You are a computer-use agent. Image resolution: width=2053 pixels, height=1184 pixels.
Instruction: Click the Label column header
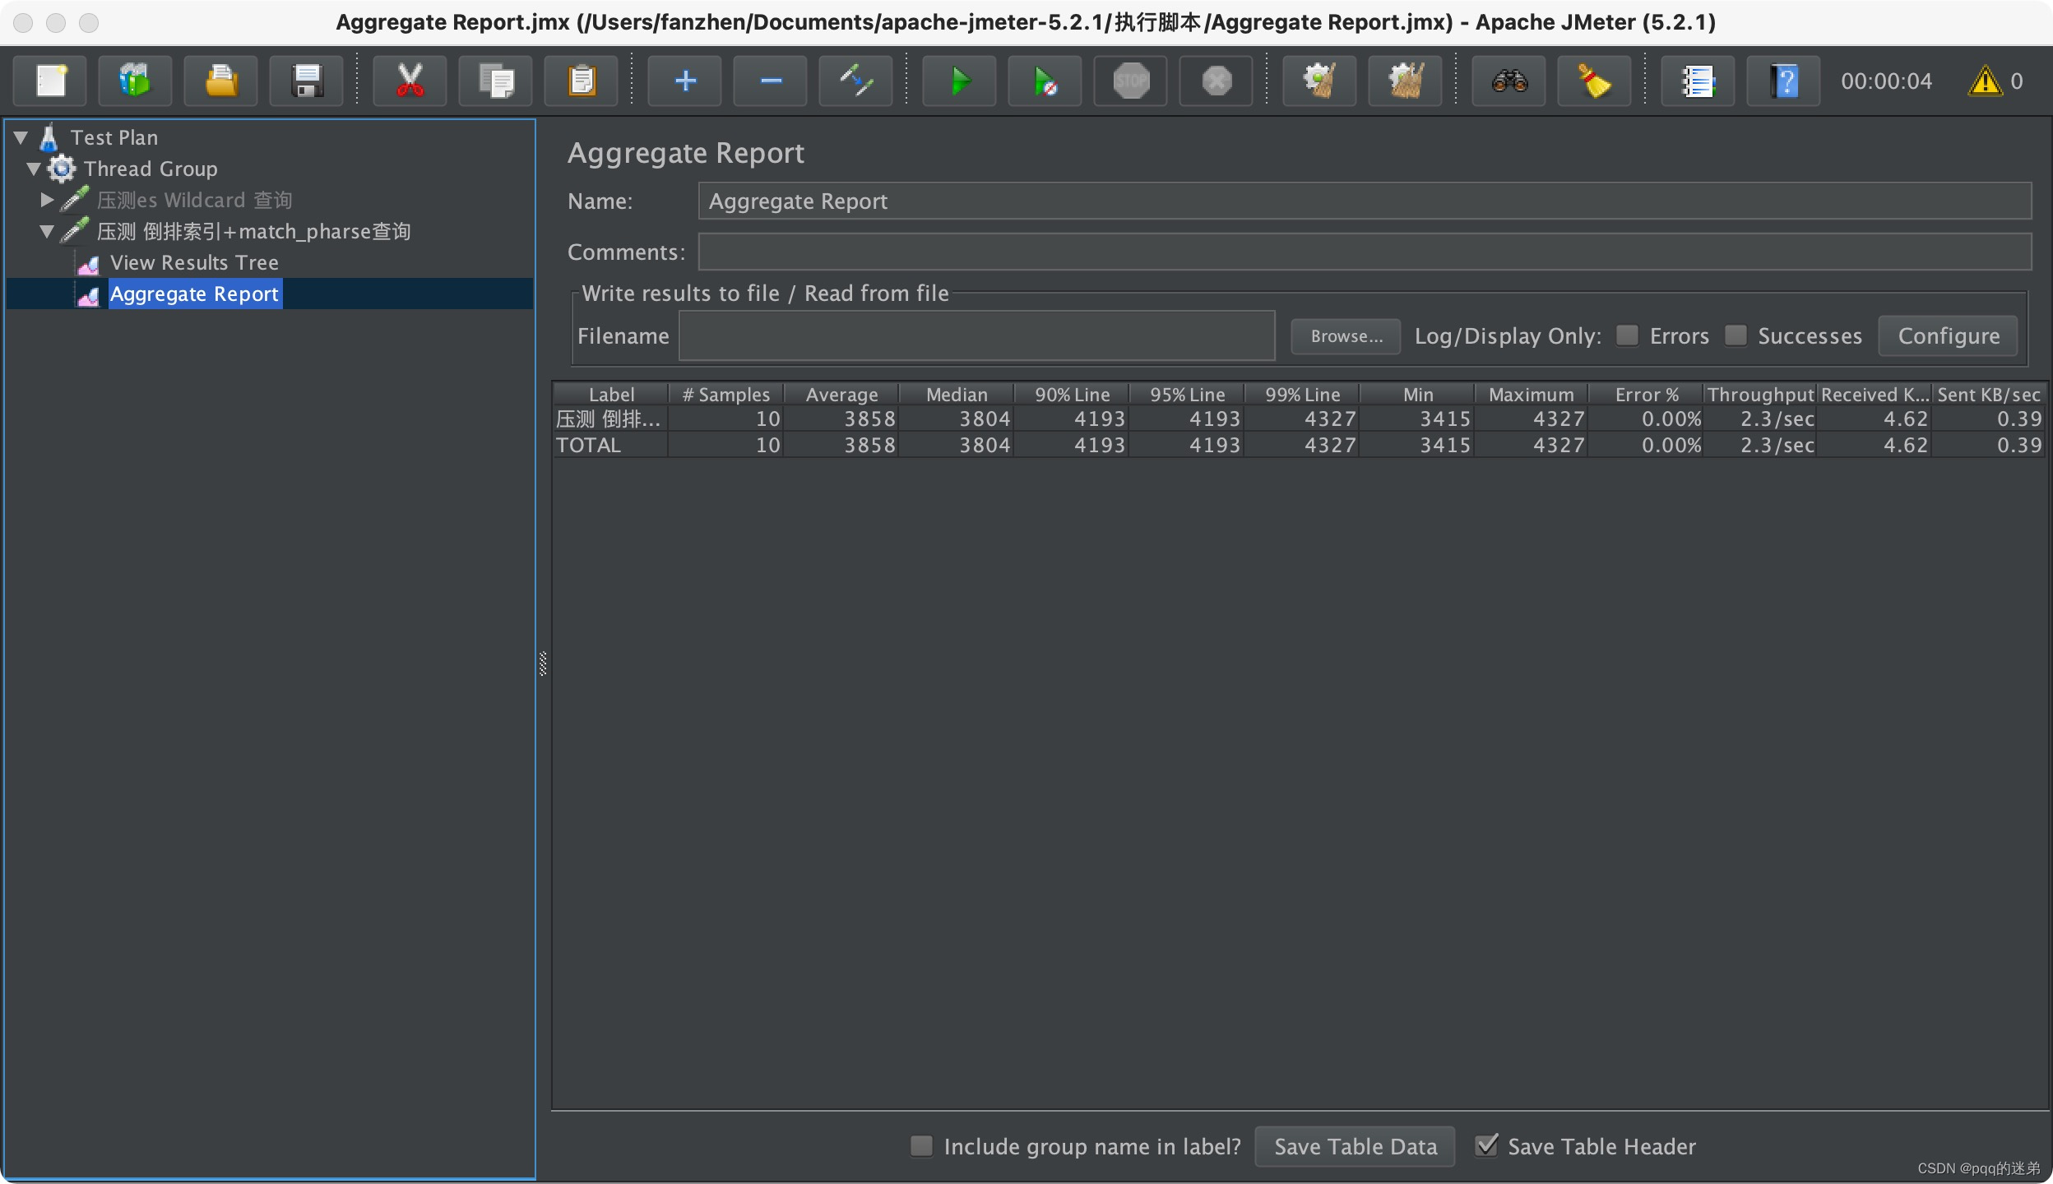pos(610,395)
